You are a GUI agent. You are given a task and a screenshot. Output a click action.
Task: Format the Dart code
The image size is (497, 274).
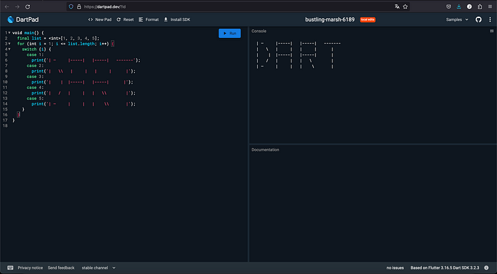point(148,20)
